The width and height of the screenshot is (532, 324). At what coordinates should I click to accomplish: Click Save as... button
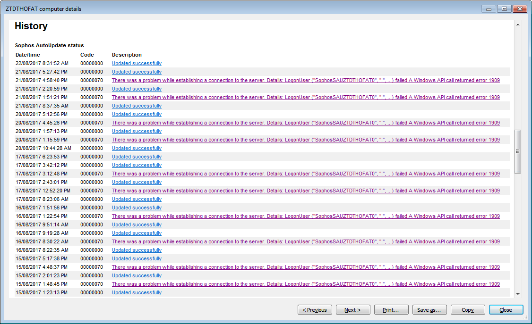(429, 310)
